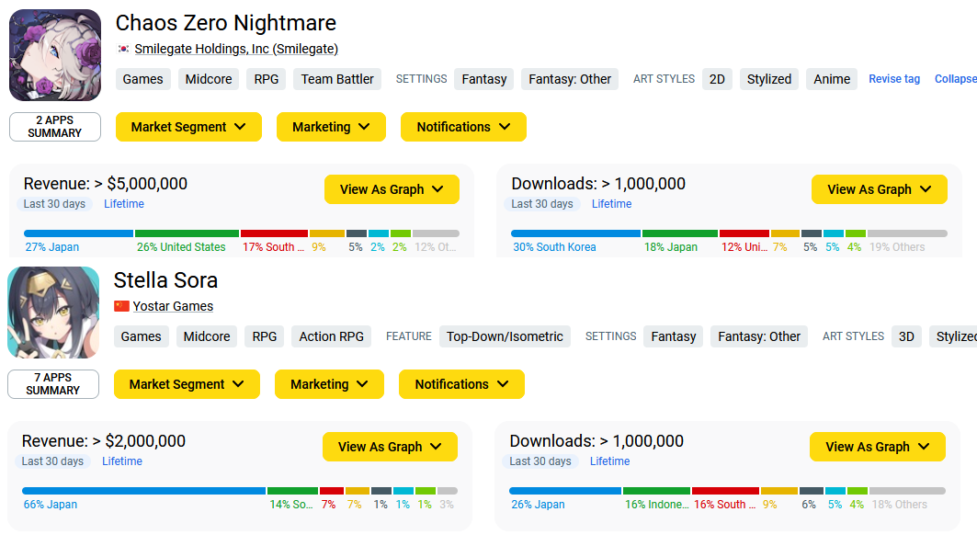The width and height of the screenshot is (977, 546).
Task: Expand Market Segment dropdown for Stella Sora
Action: tap(187, 384)
